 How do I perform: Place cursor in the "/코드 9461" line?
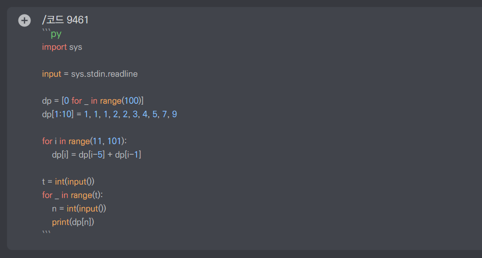tap(65, 20)
